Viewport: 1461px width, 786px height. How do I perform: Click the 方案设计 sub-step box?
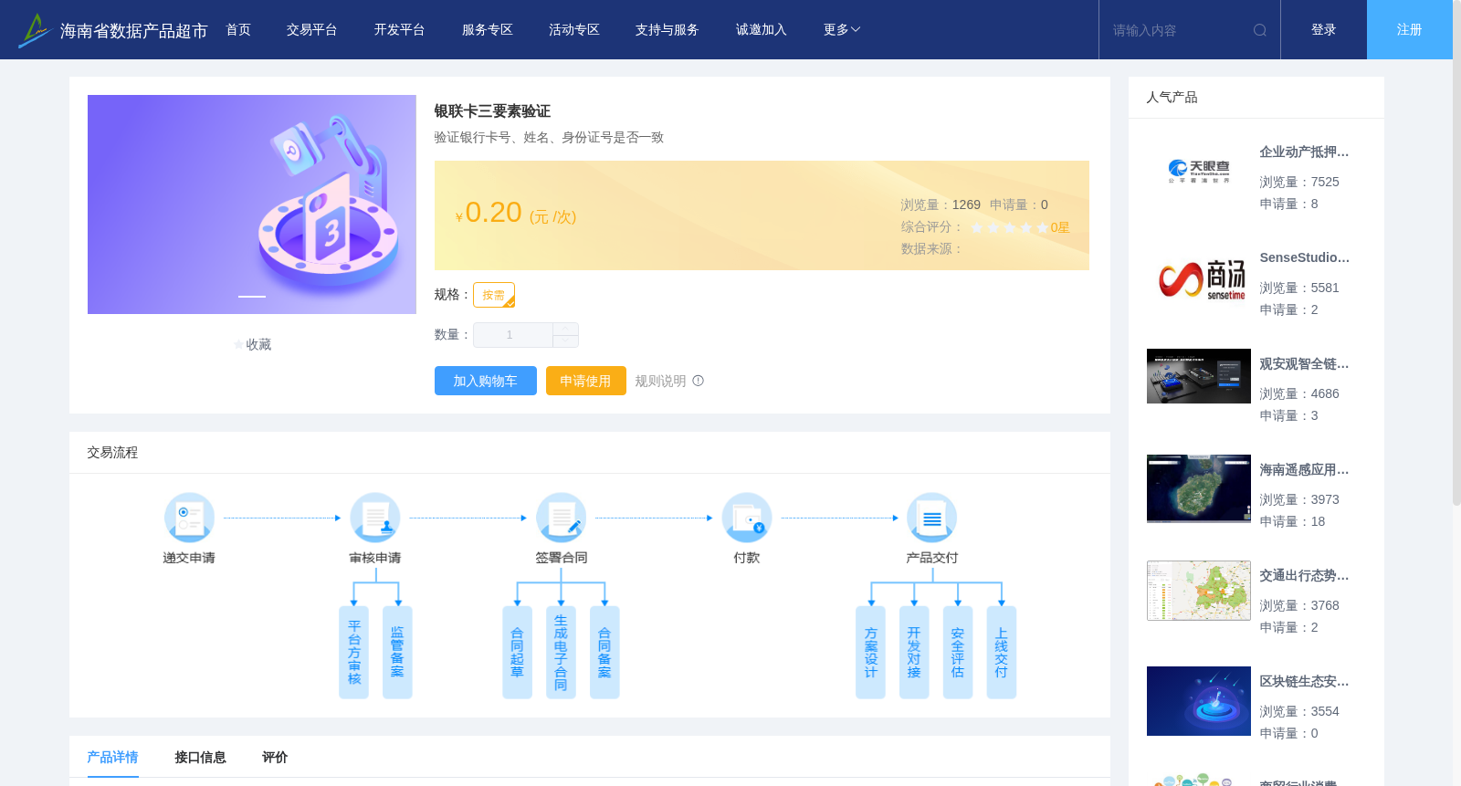click(871, 653)
